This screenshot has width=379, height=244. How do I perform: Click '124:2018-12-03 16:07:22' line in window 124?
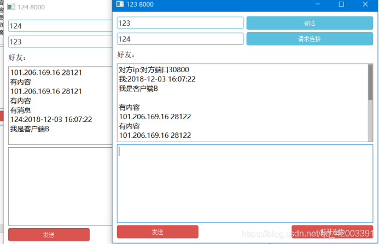tap(51, 119)
